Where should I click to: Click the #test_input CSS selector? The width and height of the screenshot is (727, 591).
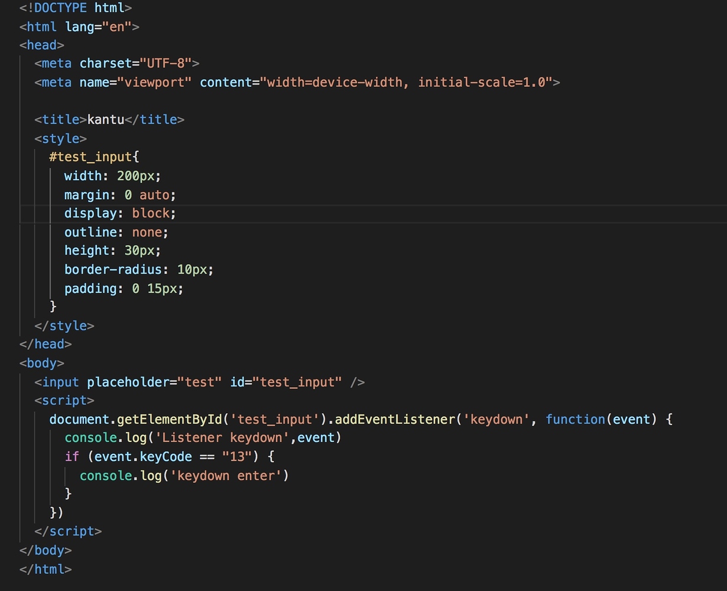(x=90, y=157)
